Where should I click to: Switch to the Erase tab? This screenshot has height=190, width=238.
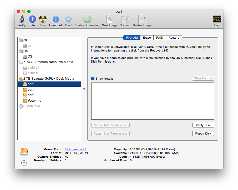point(147,38)
